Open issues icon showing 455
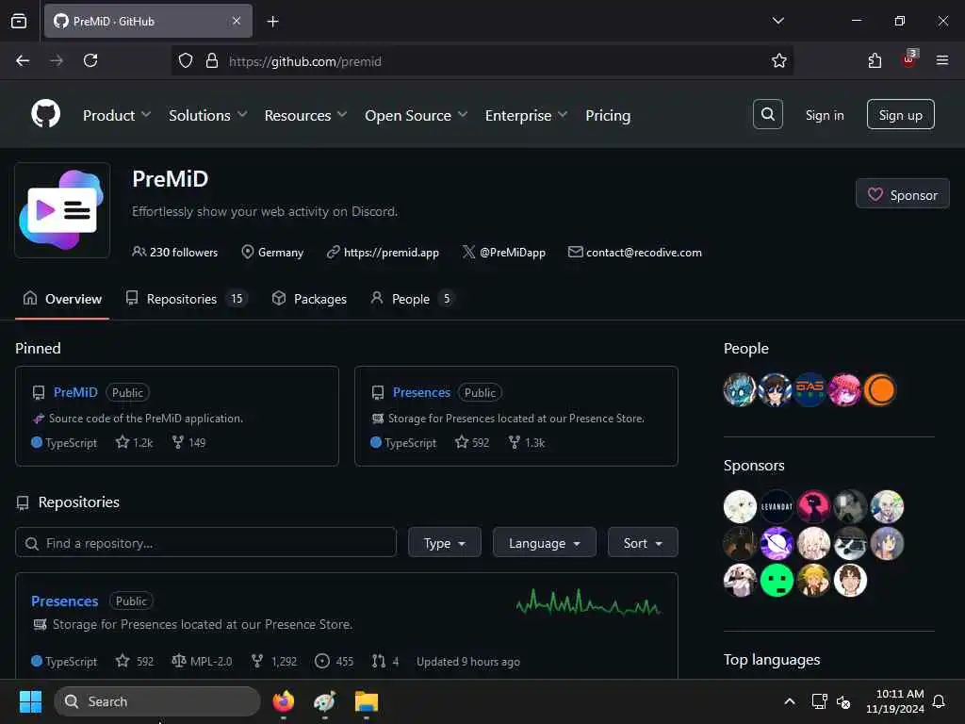Viewport: 965px width, 724px height. tap(322, 661)
